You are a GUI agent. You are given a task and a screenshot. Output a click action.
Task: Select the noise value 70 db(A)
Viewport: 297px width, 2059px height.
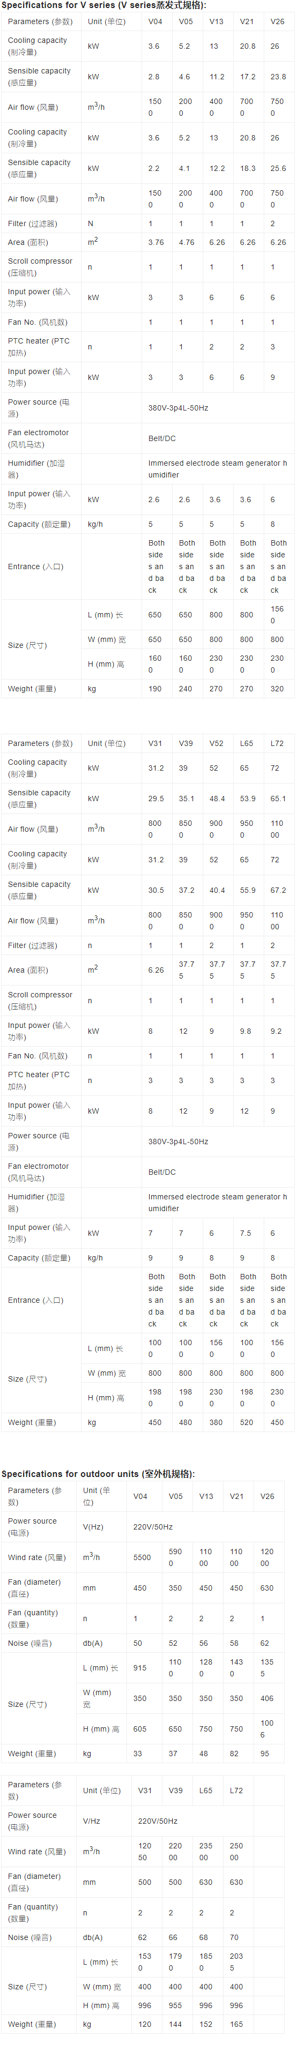[235, 1937]
